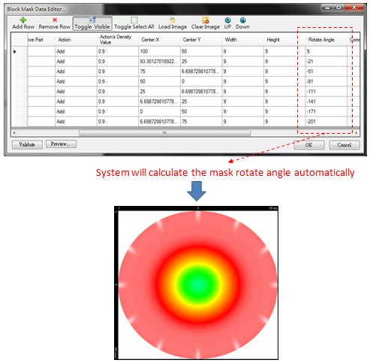Click the Clear Image icon
Image resolution: width=370 pixels, height=363 pixels.
pos(206,20)
